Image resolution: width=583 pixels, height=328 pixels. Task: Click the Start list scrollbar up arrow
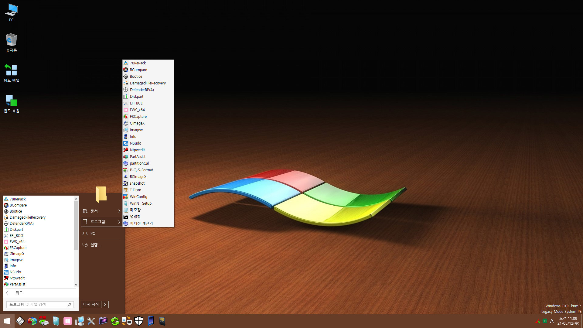click(x=76, y=199)
